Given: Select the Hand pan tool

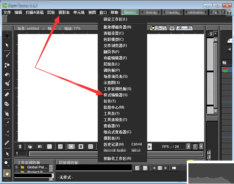Looking at the screenshot, I should pos(7,173).
